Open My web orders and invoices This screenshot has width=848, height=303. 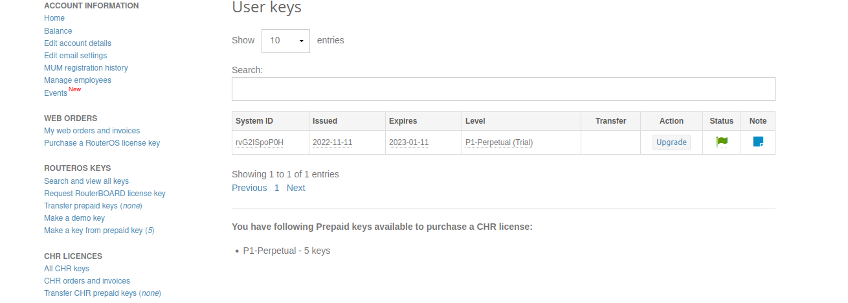pos(92,131)
